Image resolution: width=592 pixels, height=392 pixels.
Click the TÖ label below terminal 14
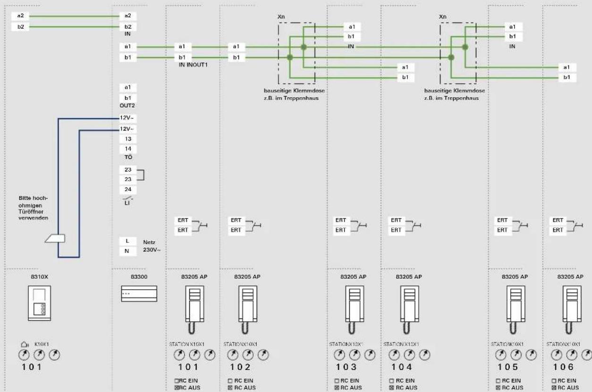(127, 157)
